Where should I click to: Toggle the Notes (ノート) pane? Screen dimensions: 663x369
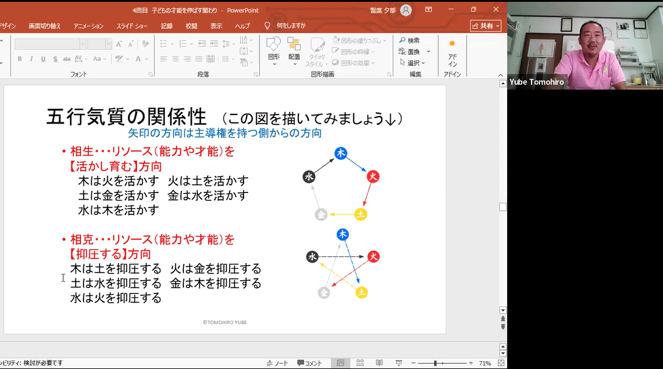278,363
